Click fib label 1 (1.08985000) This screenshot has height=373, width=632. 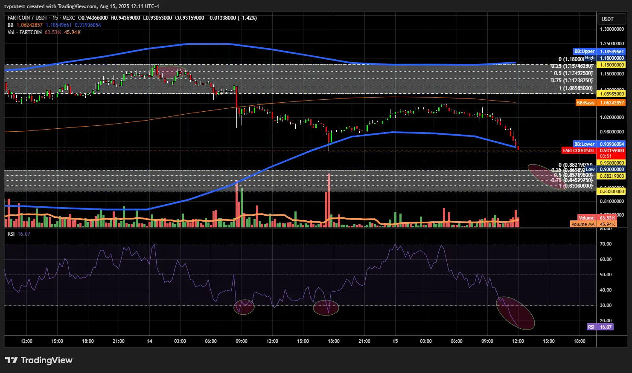pos(576,88)
